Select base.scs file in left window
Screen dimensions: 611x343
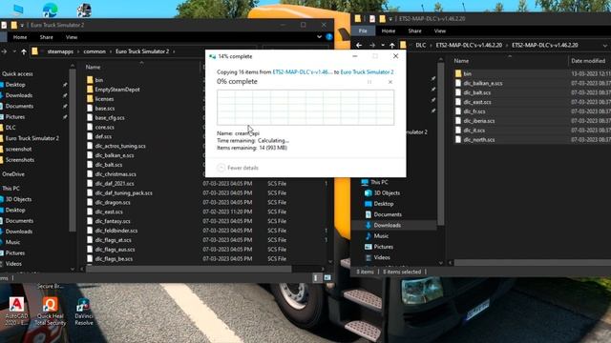(105, 108)
